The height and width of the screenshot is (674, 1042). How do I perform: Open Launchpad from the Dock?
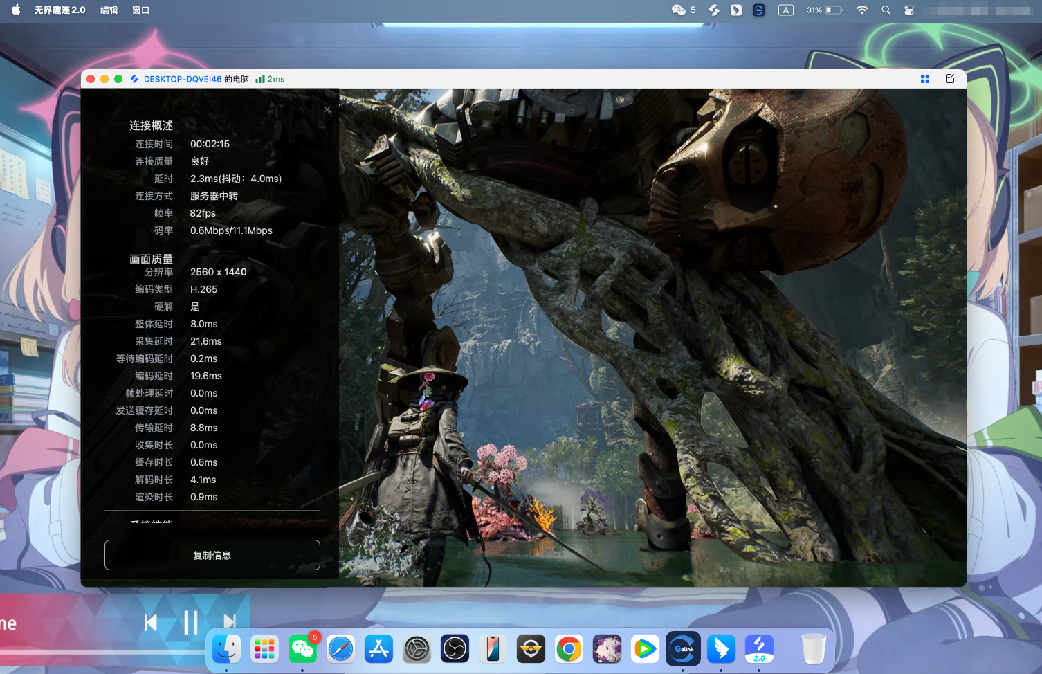point(265,649)
